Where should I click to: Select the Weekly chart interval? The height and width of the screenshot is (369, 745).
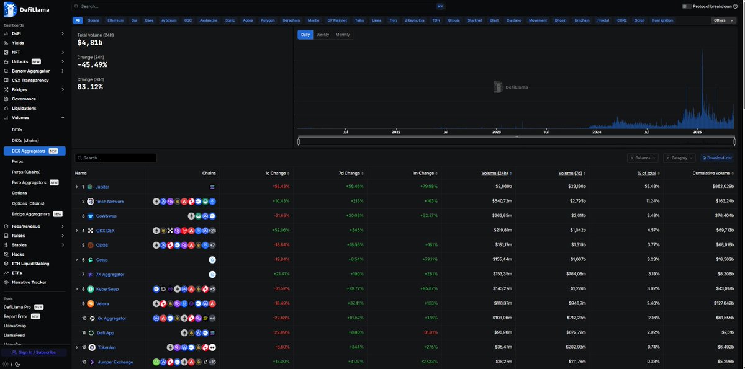[x=323, y=35]
